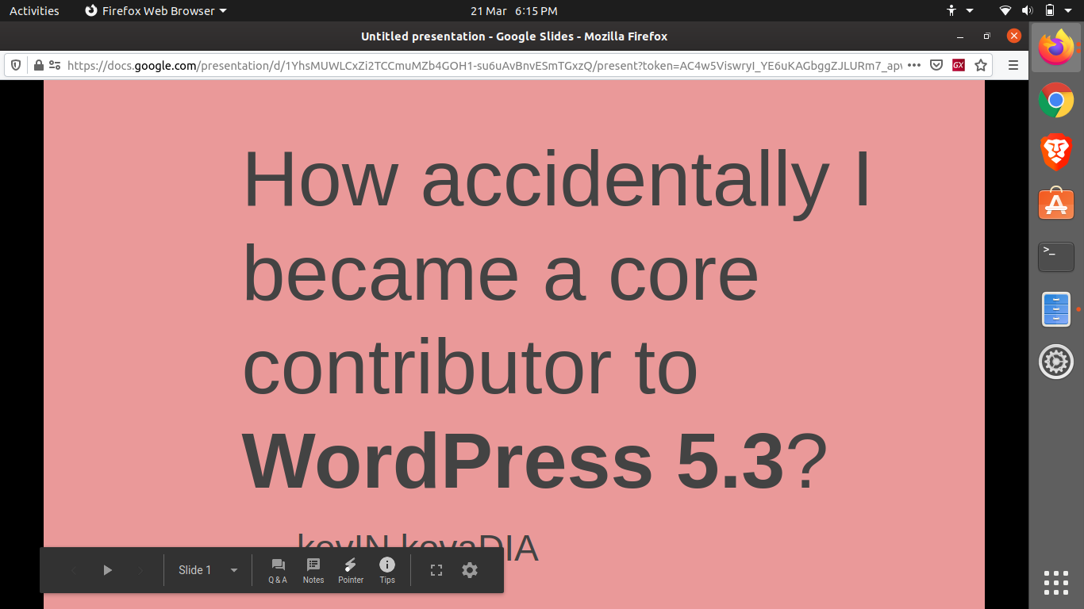Viewport: 1084px width, 609px height.
Task: Open the Activities overview
Action: 34,11
